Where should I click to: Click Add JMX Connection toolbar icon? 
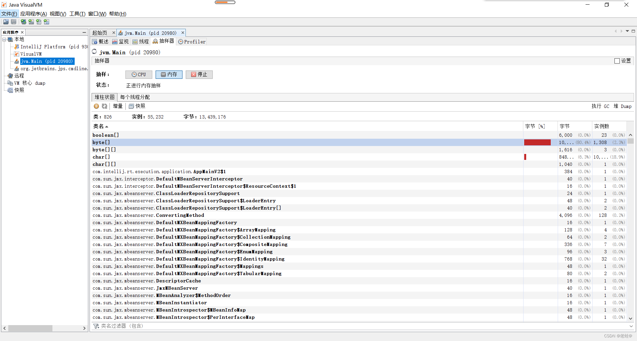coord(31,22)
